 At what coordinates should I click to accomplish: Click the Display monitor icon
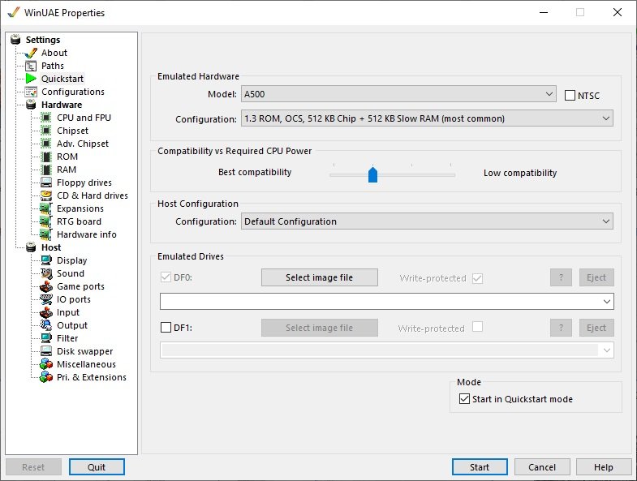46,260
